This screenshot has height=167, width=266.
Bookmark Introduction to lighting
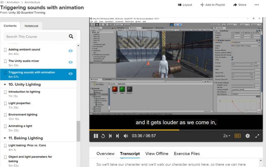pos(5,92)
